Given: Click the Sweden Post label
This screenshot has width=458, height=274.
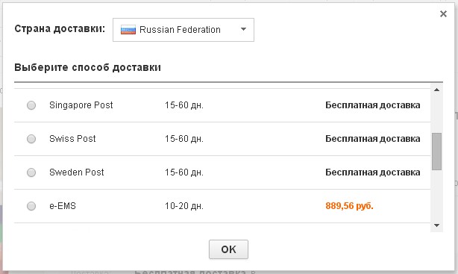Looking at the screenshot, I should coord(77,172).
